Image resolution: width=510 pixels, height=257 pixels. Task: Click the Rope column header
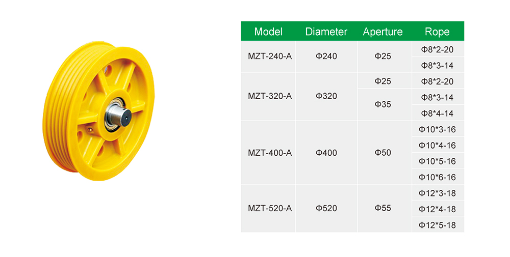[437, 31]
